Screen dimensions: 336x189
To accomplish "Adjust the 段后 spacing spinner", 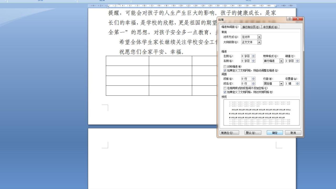I will tap(253, 84).
